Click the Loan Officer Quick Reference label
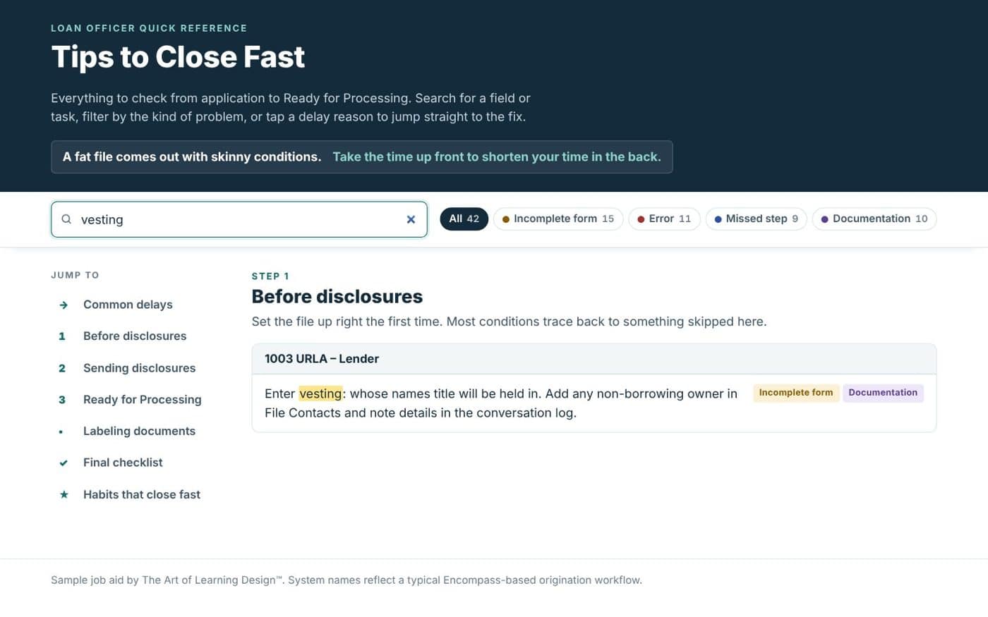The image size is (988, 617). [149, 28]
